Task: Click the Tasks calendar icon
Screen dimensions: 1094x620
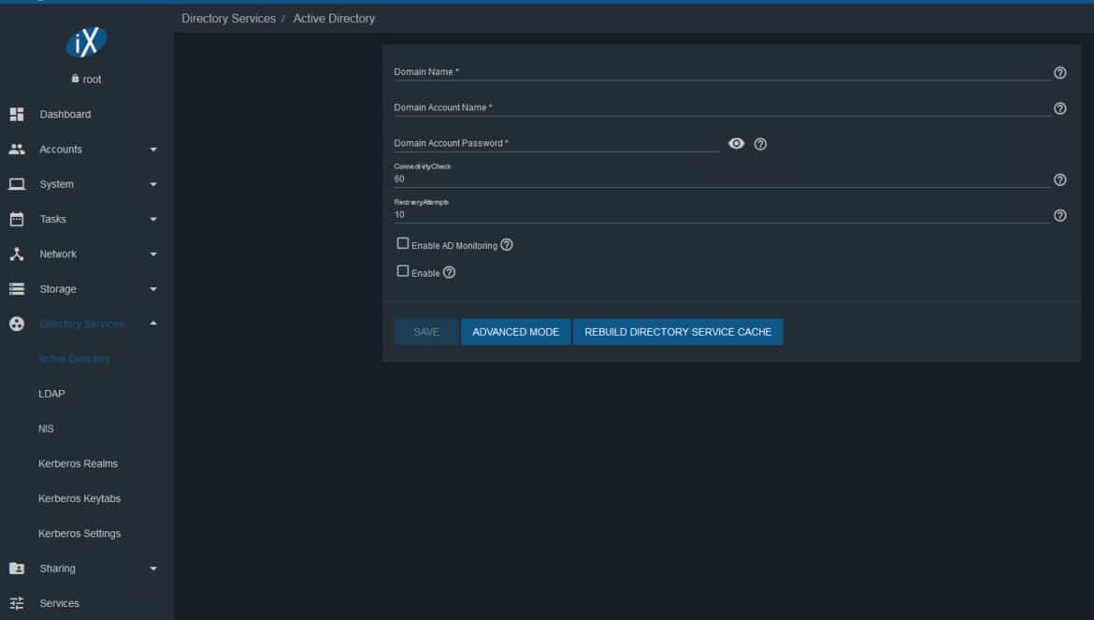Action: (17, 219)
